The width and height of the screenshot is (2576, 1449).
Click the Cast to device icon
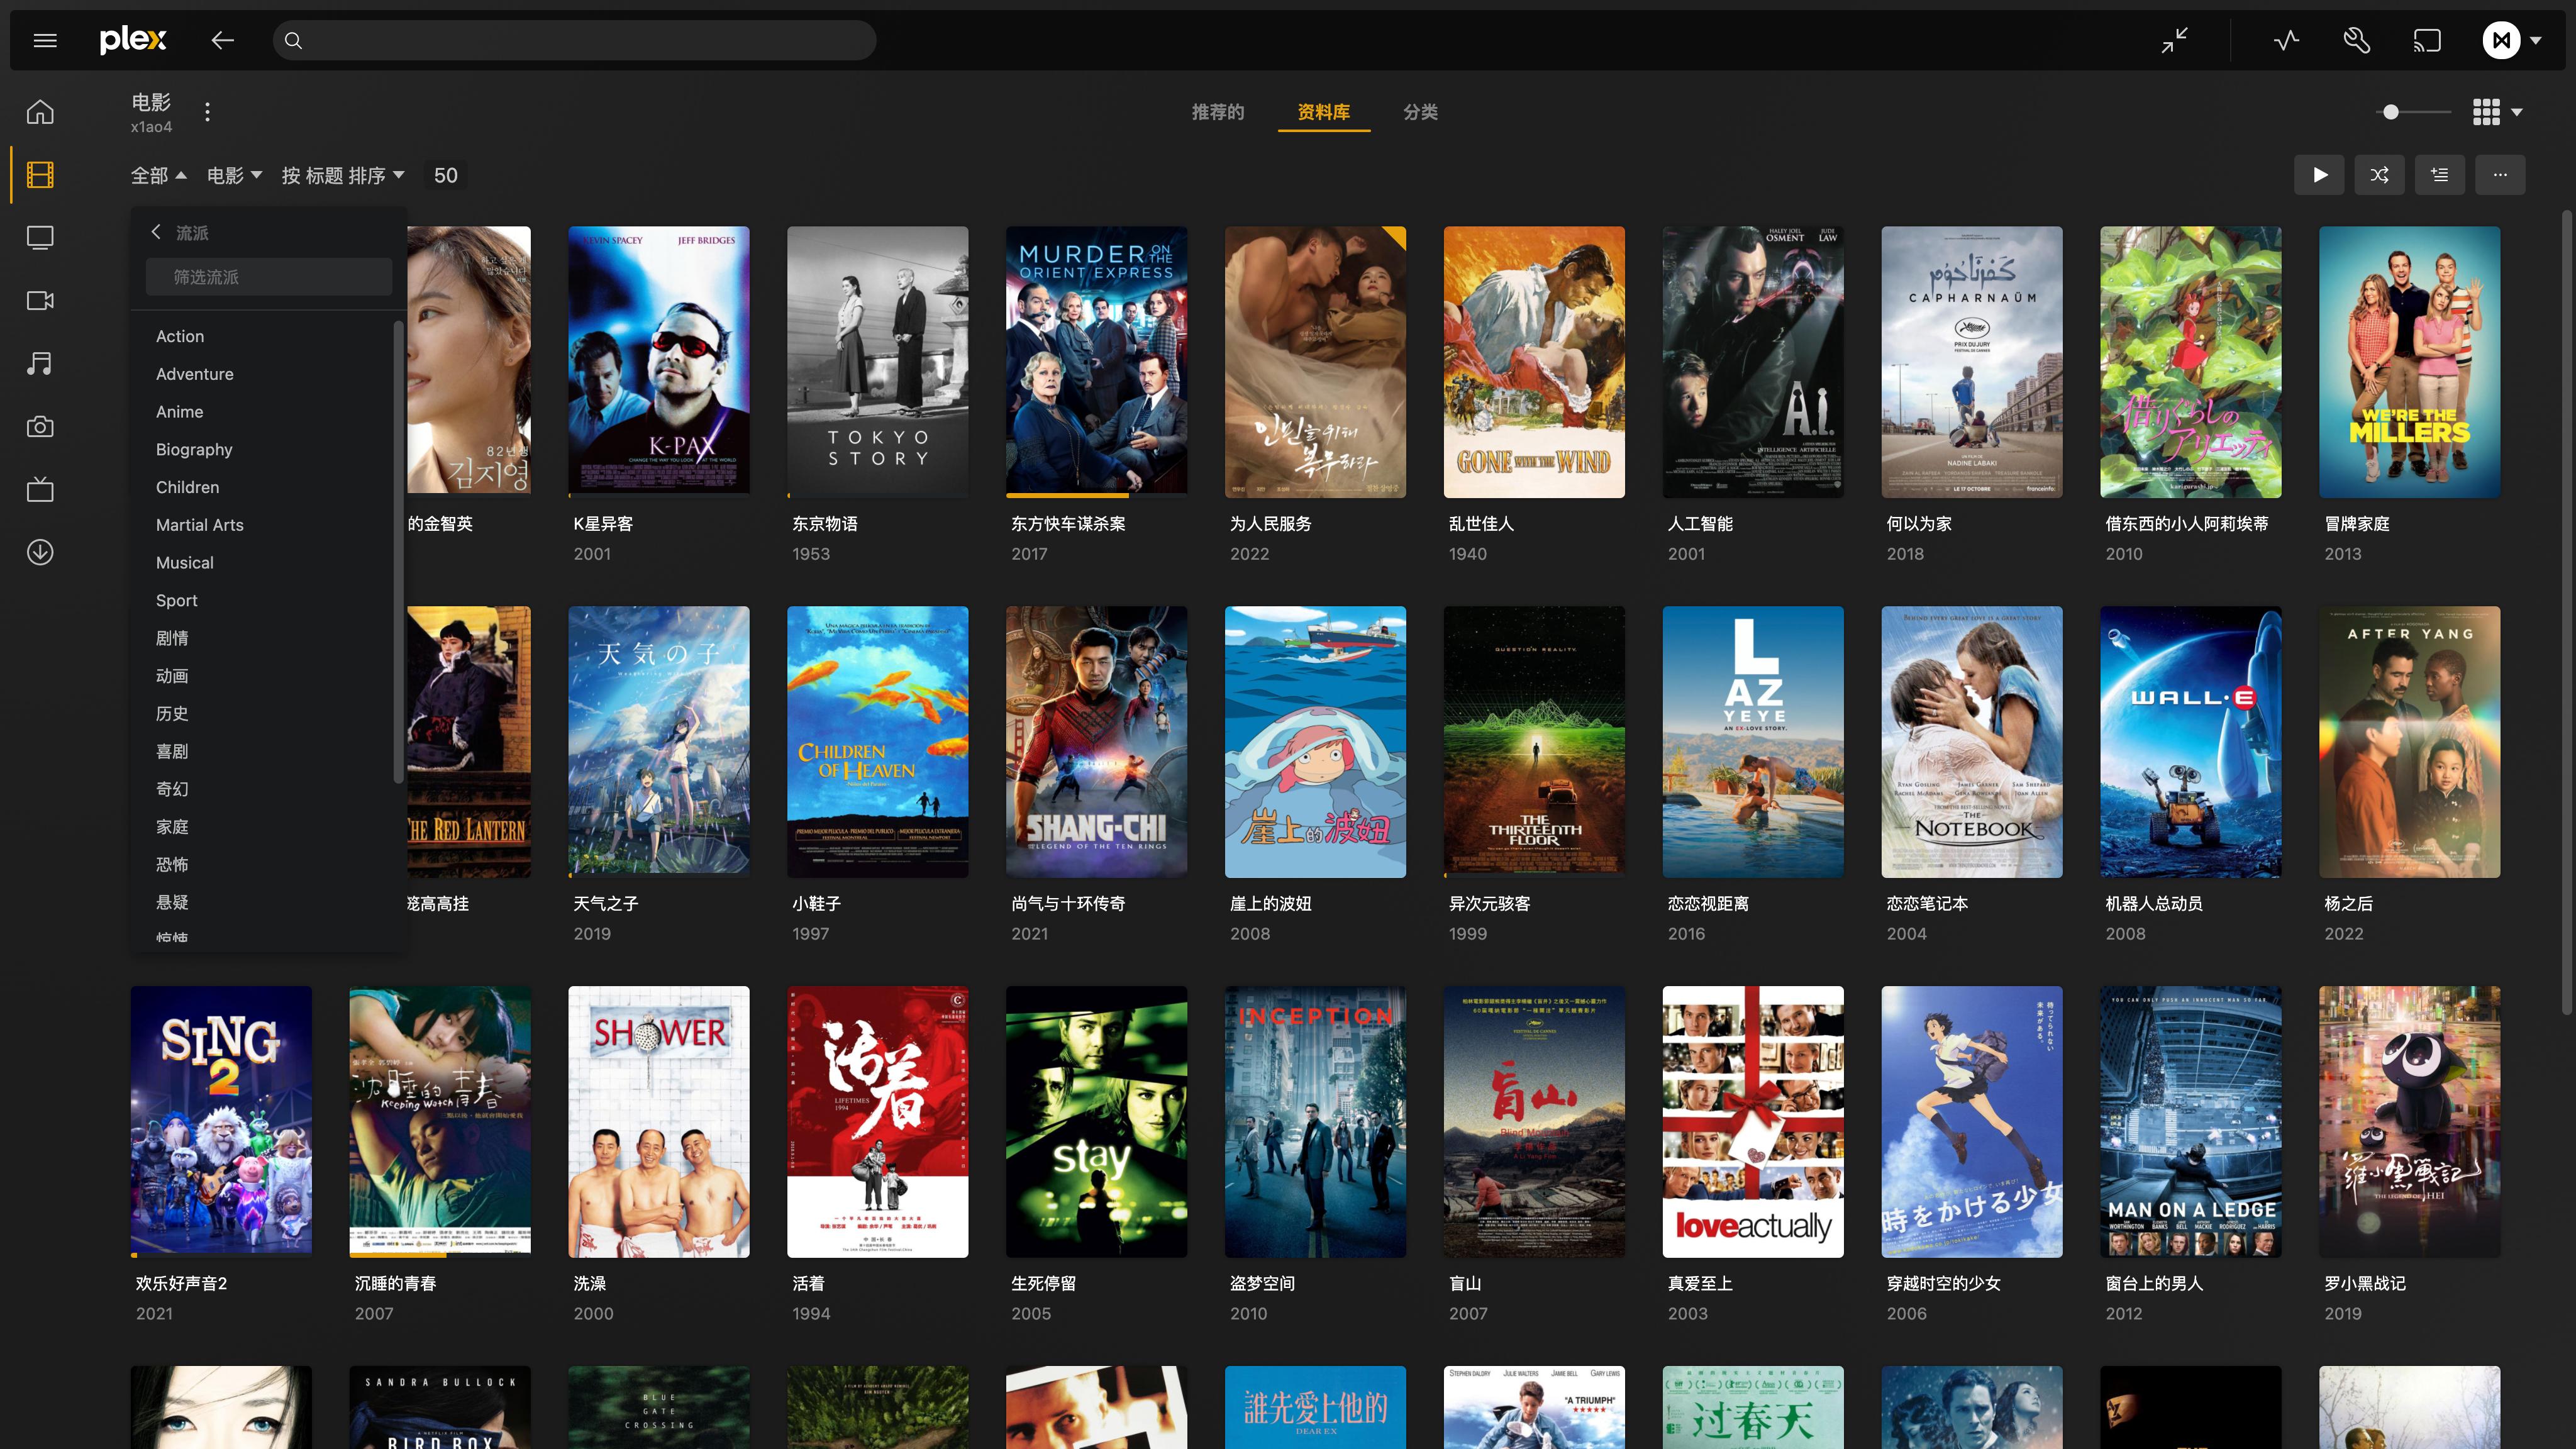tap(2427, 40)
